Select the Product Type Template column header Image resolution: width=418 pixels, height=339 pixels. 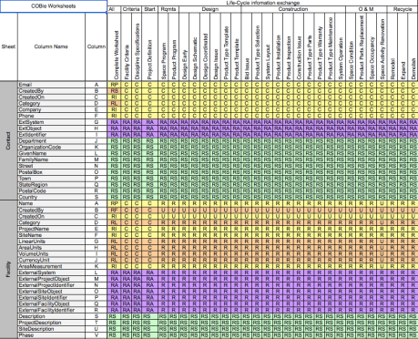[x=226, y=46]
